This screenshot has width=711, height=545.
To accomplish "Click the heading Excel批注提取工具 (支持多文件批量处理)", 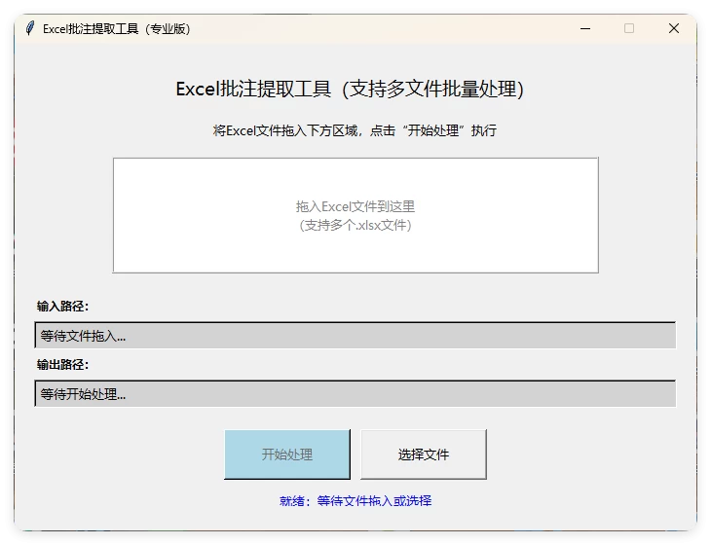I will (x=350, y=89).
